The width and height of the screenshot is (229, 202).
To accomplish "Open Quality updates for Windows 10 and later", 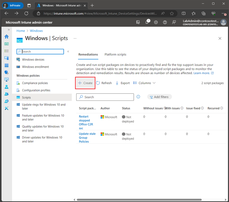I will coord(43,128).
